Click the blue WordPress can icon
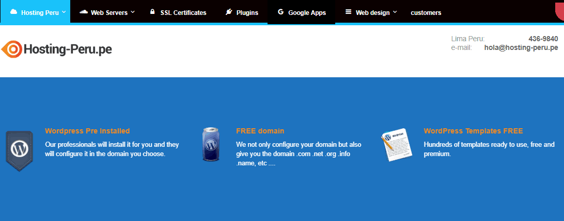 211,144
